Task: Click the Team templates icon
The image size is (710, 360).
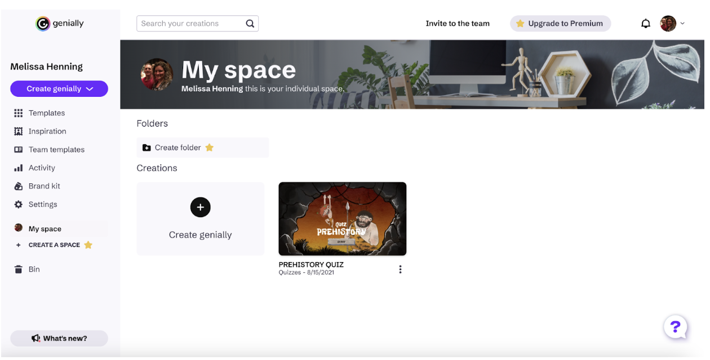Action: tap(19, 150)
